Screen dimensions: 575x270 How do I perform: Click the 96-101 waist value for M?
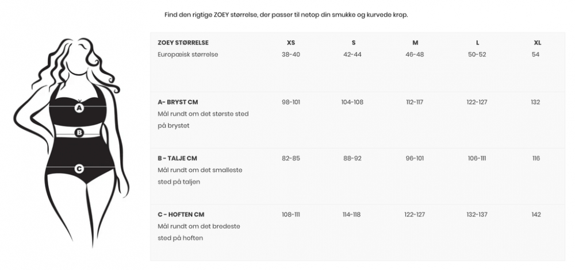click(415, 159)
